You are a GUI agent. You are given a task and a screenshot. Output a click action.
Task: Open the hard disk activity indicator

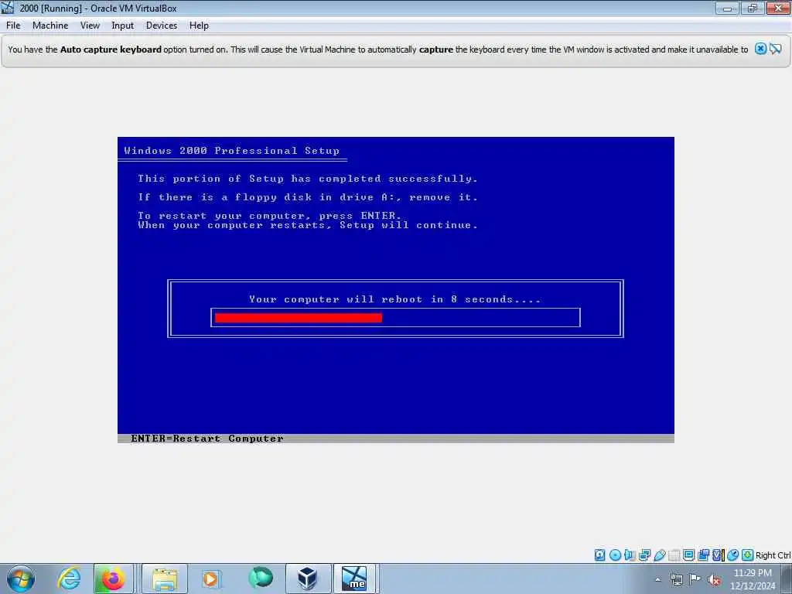point(599,555)
